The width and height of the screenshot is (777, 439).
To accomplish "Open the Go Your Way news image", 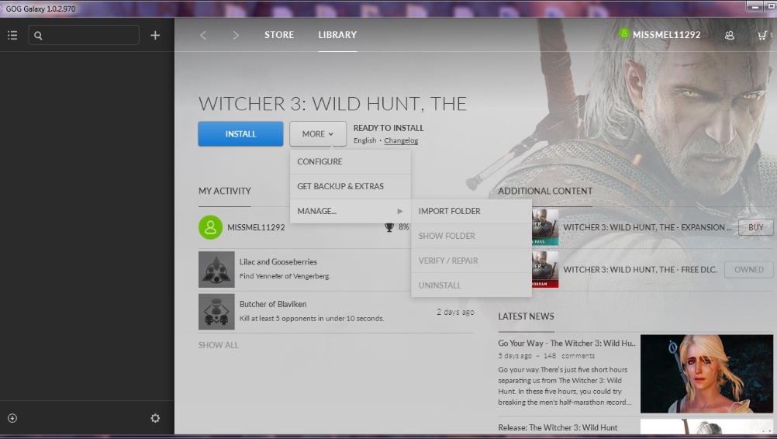I will [x=706, y=374].
